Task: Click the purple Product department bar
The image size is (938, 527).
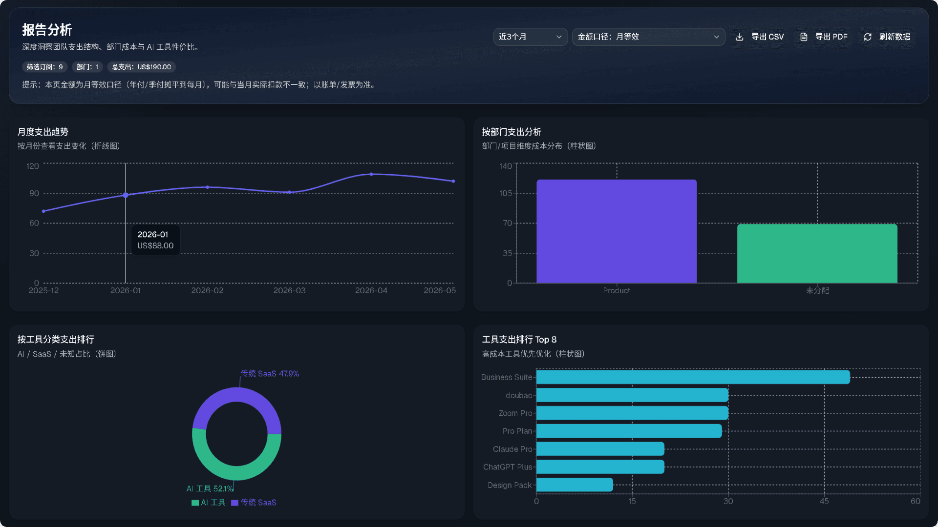Action: click(x=617, y=231)
